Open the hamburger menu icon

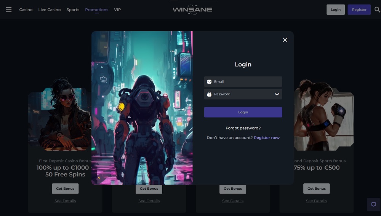click(x=8, y=10)
